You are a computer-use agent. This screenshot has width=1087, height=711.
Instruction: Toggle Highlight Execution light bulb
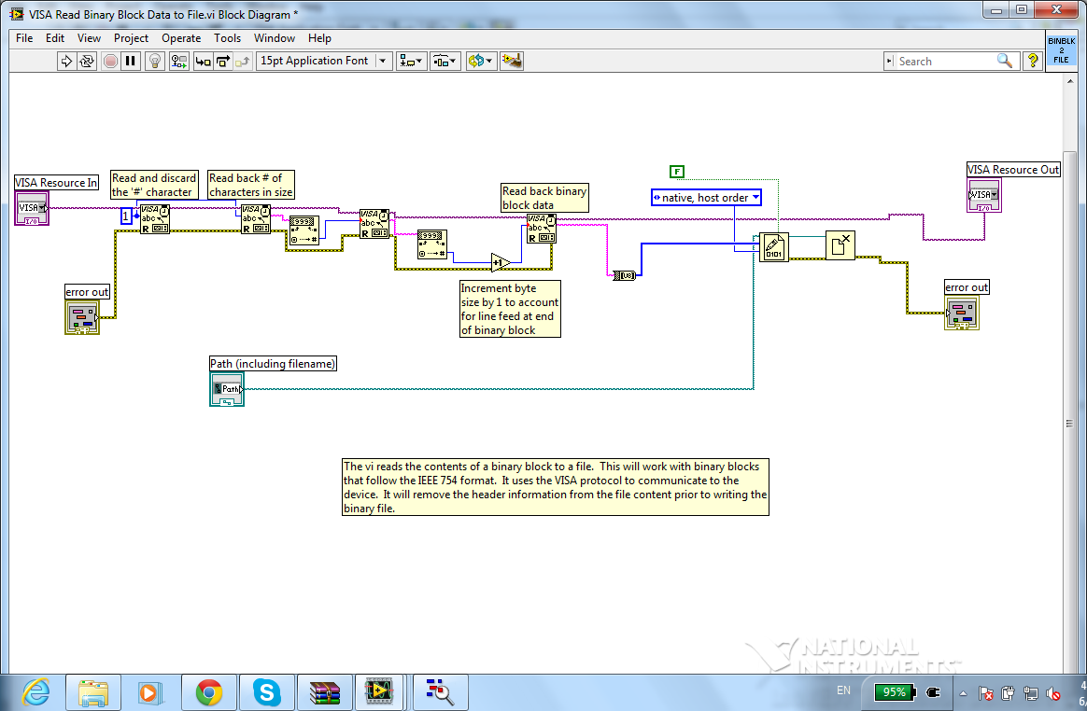point(155,61)
